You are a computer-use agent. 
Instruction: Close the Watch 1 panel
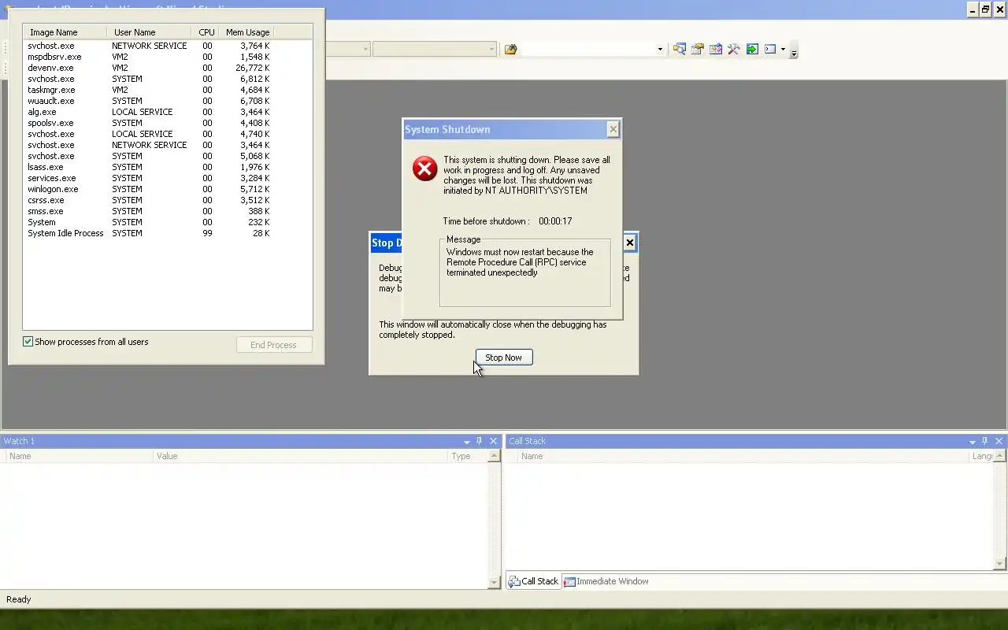click(x=494, y=441)
